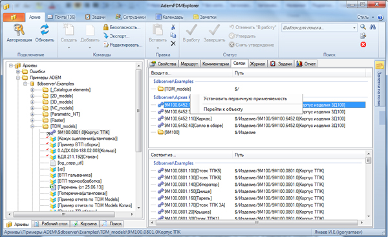
Task: Click the help question mark icon
Action: click(380, 17)
